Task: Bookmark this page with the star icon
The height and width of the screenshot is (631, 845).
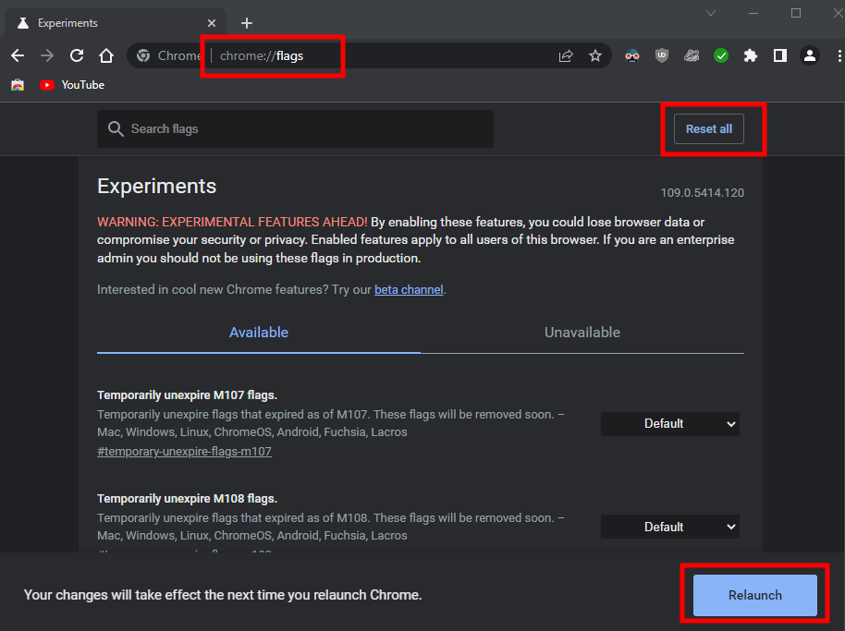Action: (x=595, y=55)
